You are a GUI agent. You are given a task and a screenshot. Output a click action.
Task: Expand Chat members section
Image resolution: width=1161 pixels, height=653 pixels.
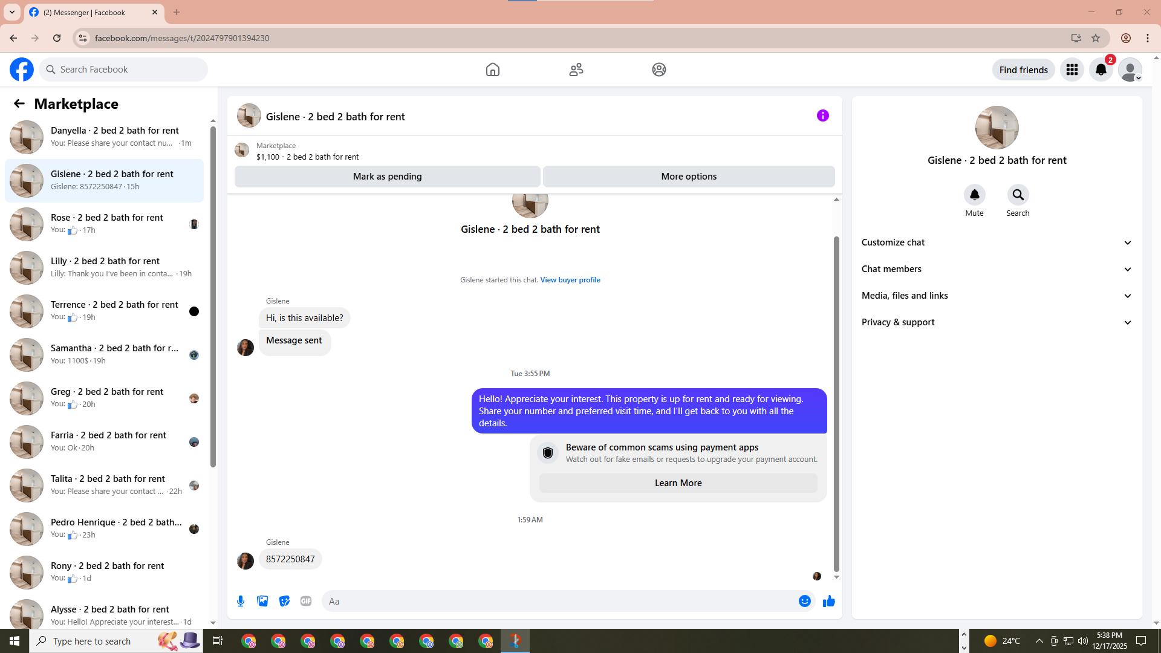(x=996, y=269)
